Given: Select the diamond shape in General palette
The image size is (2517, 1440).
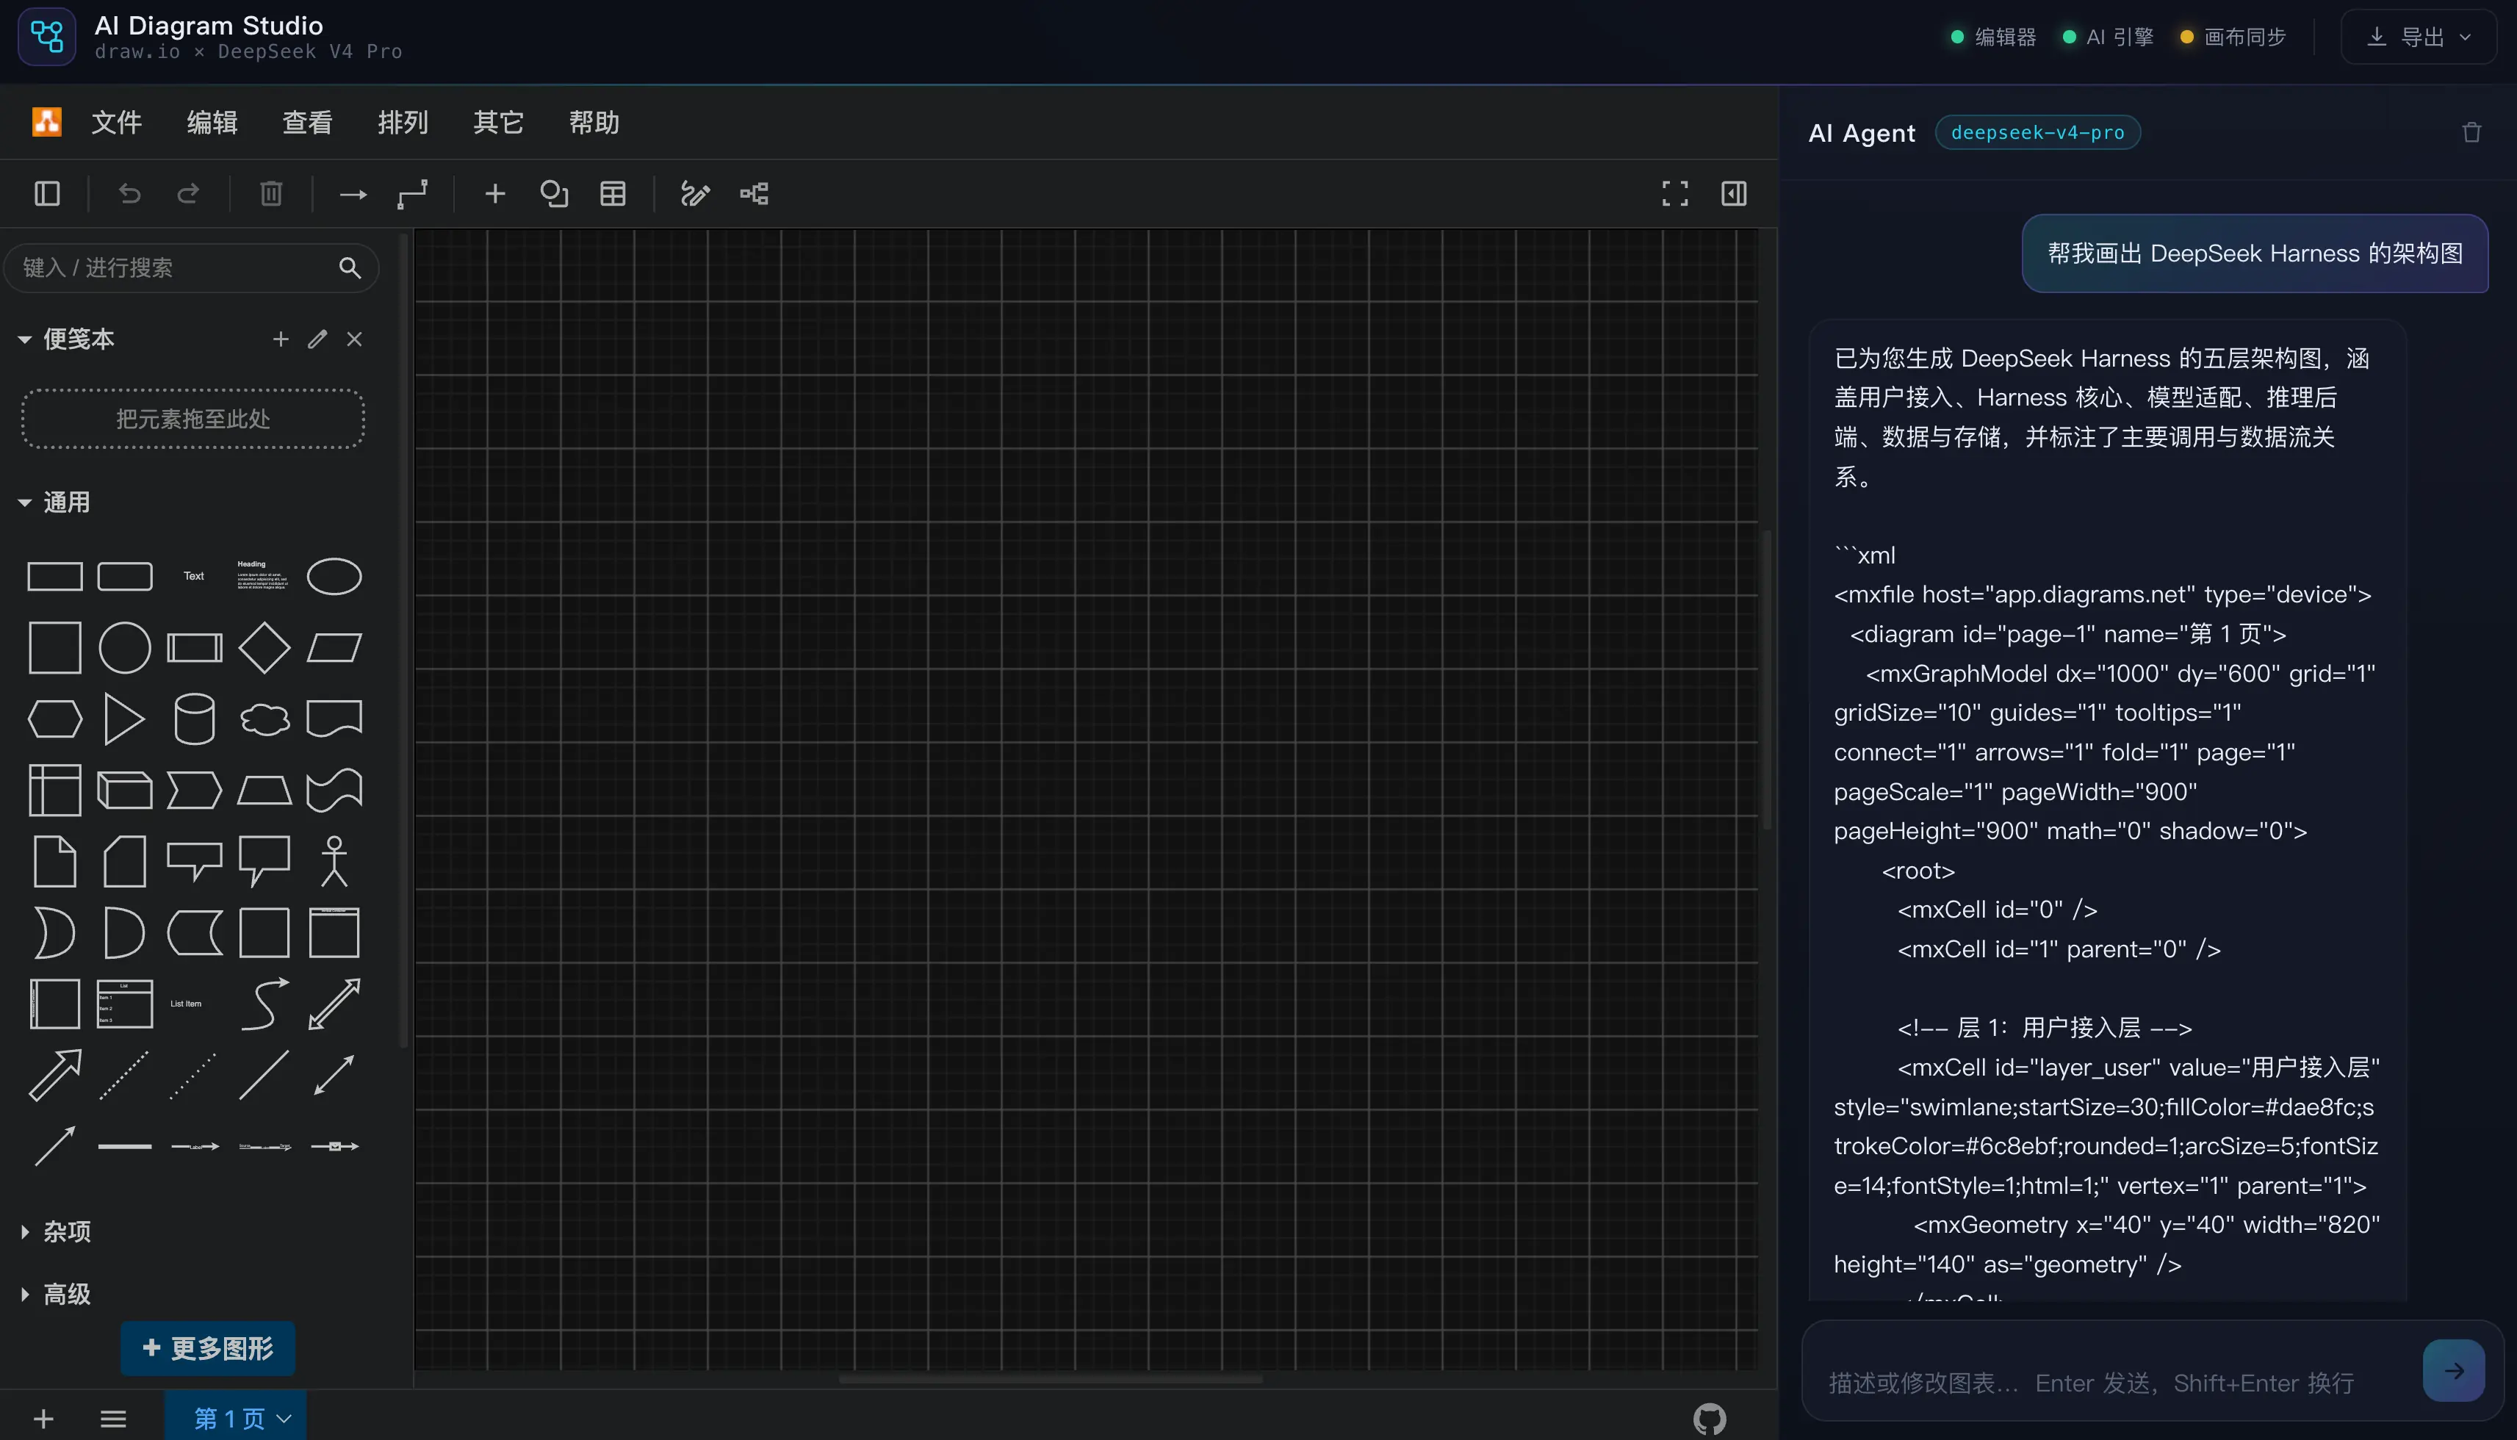Looking at the screenshot, I should (x=264, y=648).
